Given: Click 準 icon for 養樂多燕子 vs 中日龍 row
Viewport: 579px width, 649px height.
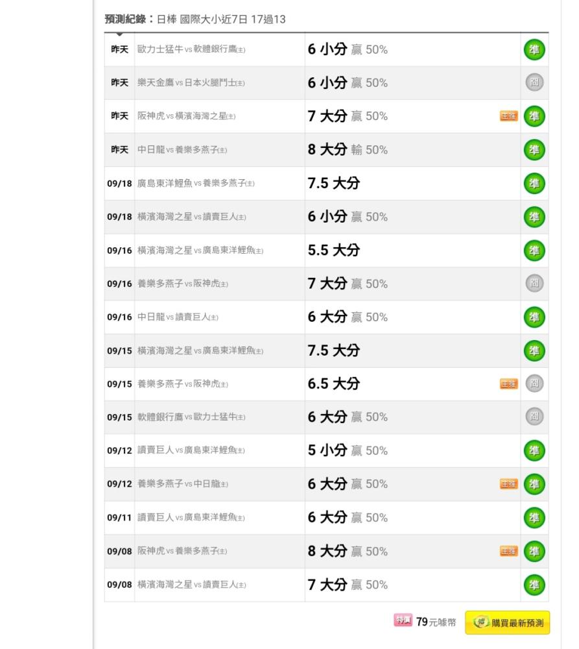Looking at the screenshot, I should coord(534,484).
